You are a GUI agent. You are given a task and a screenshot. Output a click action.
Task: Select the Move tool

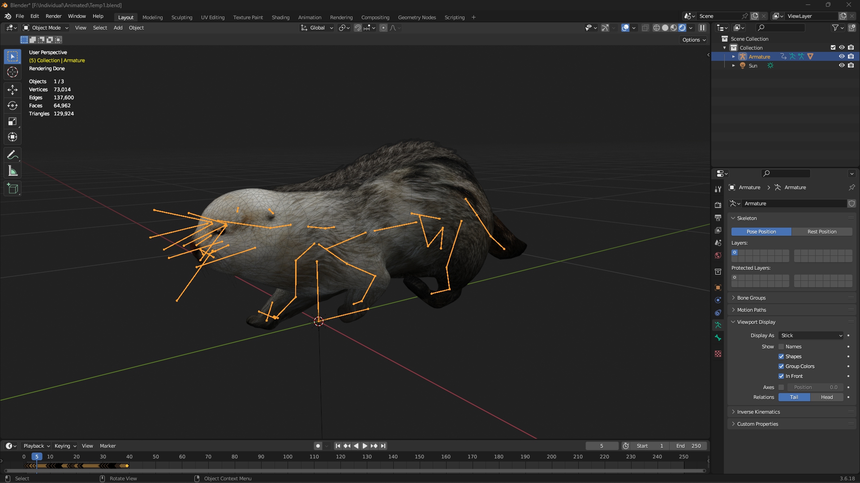13,89
